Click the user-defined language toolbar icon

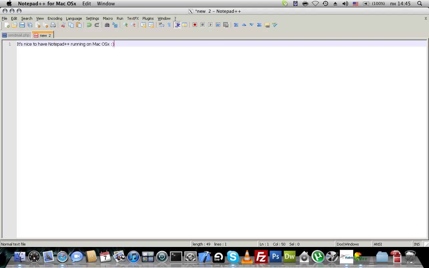click(x=184, y=25)
